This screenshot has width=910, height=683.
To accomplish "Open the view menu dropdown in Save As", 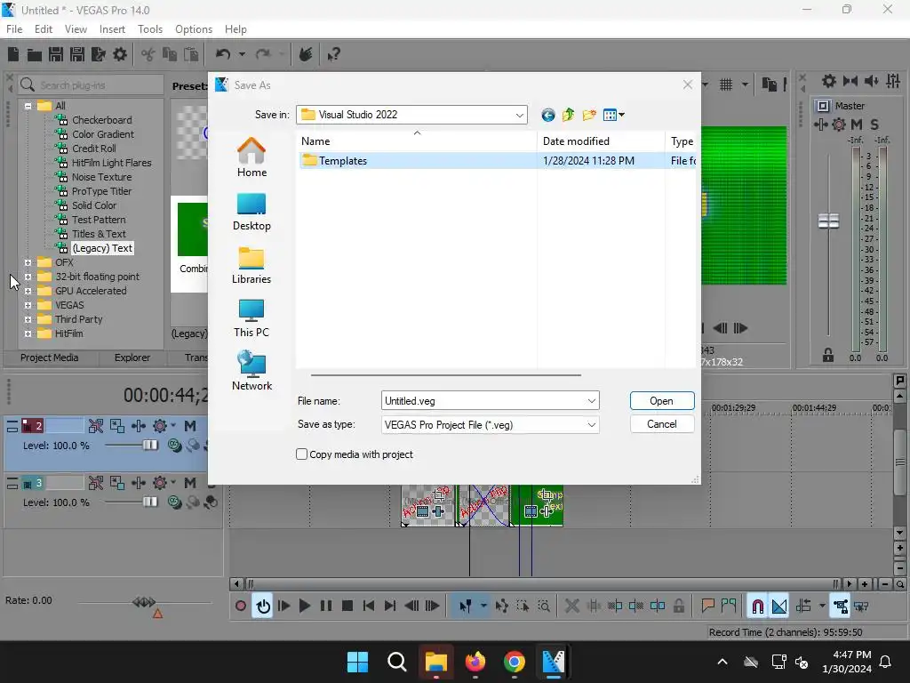I will coord(621,115).
